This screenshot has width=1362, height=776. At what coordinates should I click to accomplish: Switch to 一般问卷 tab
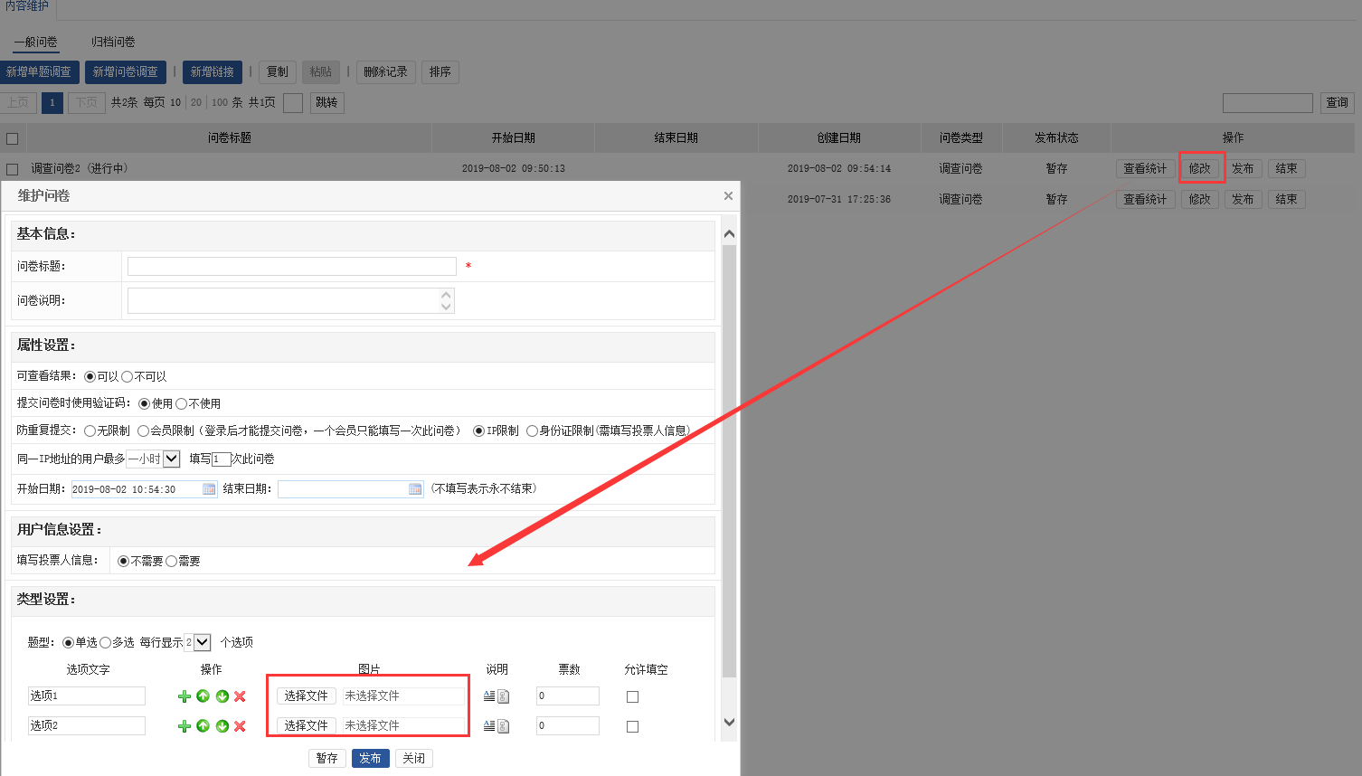(x=35, y=42)
